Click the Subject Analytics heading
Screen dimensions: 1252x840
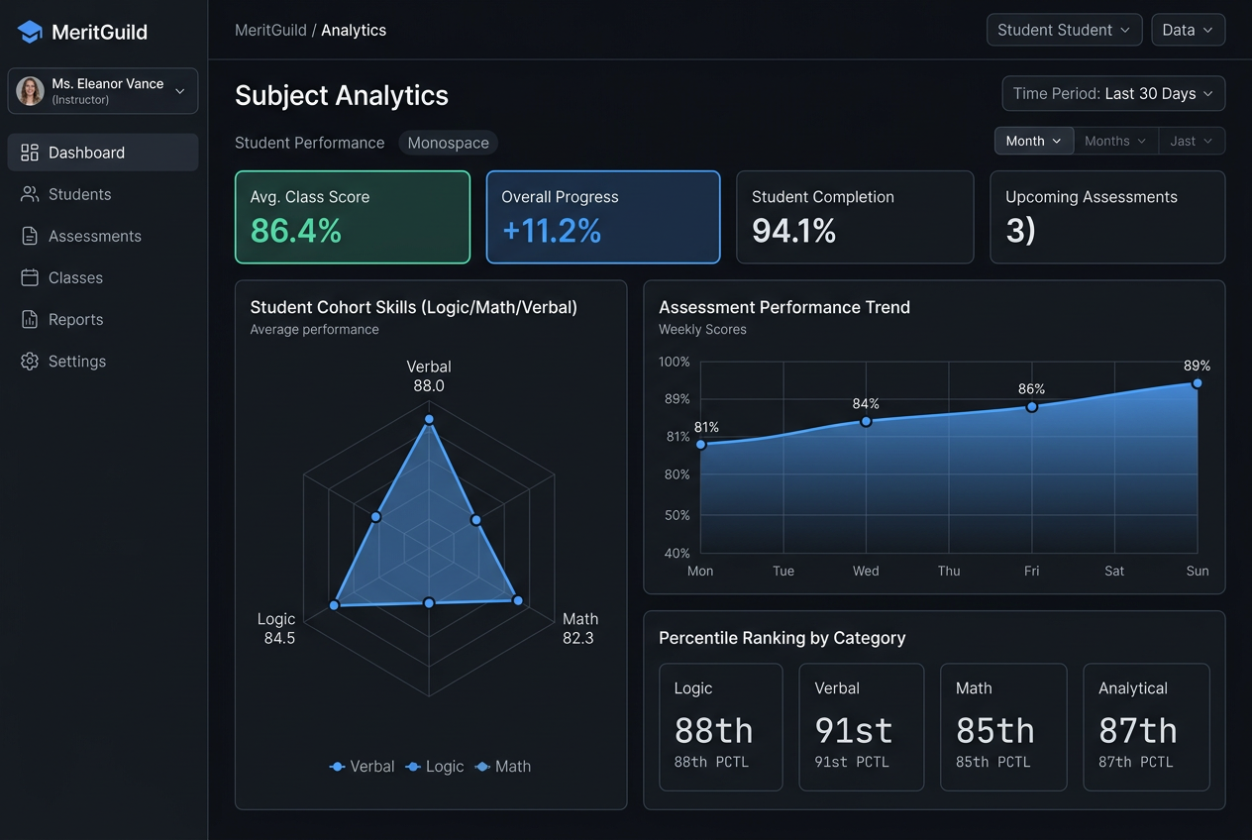tap(342, 95)
